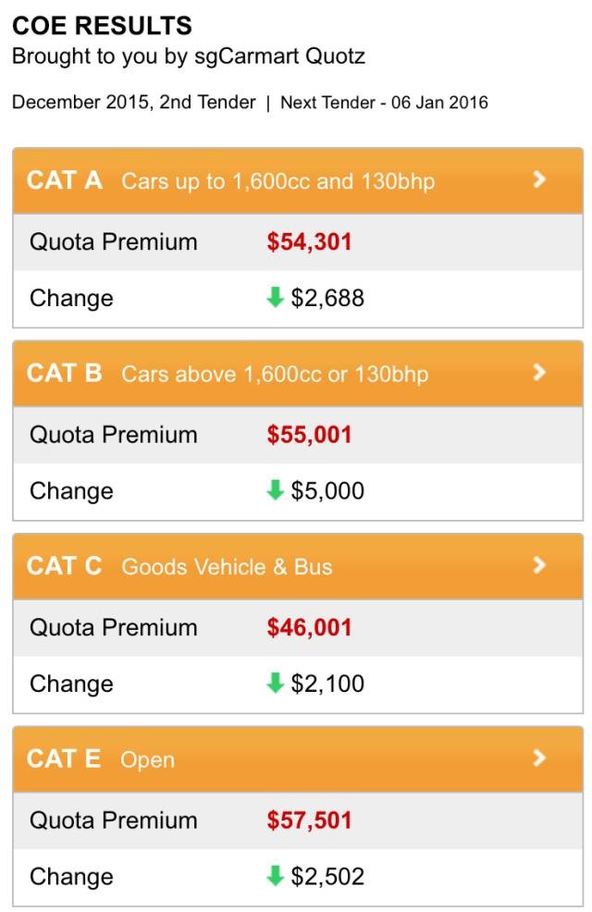Click CAT B premium $55,001
The width and height of the screenshot is (592, 912).
[x=309, y=435]
